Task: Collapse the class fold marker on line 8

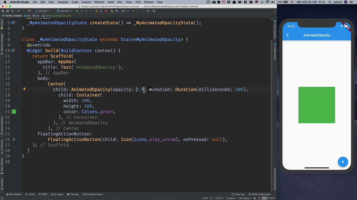Action: 20,39
